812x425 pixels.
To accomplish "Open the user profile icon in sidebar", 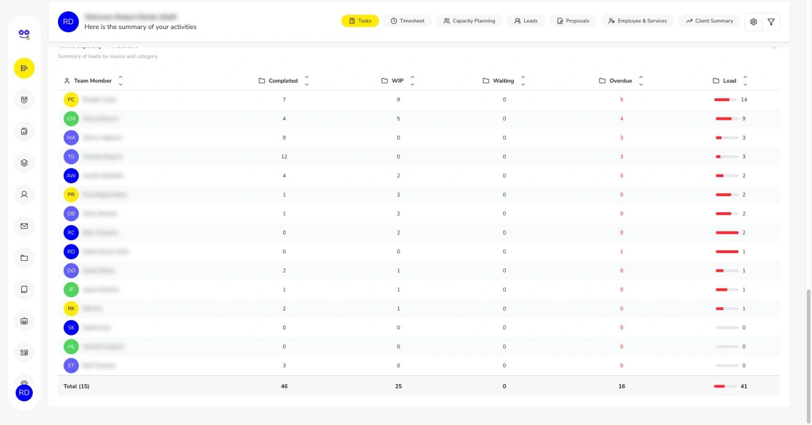I will pos(24,195).
